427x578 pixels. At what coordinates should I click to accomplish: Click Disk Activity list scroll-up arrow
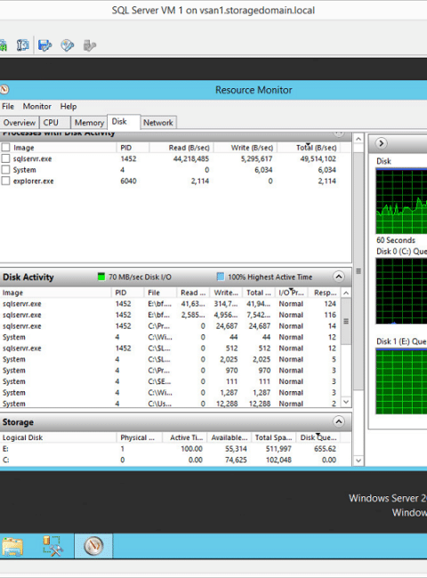tap(346, 293)
